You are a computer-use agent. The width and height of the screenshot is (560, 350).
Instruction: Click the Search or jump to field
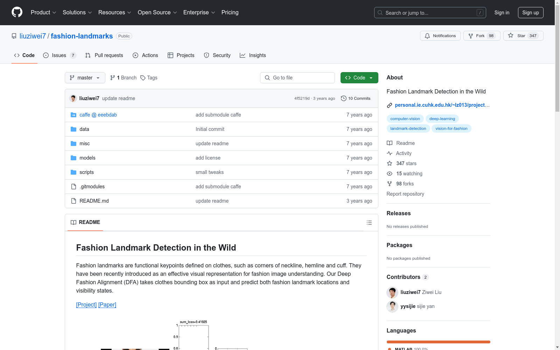(430, 13)
